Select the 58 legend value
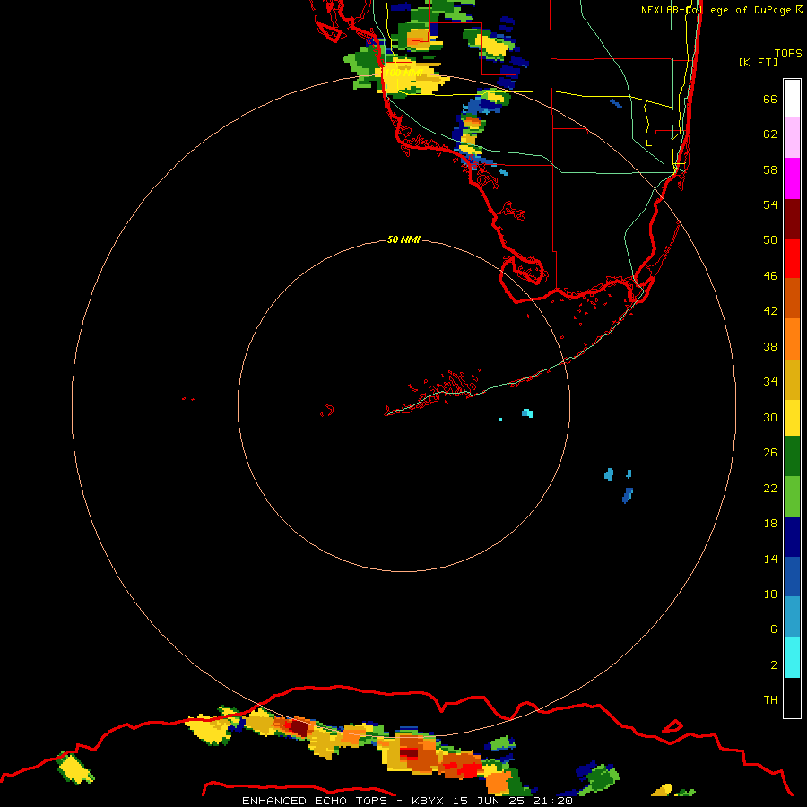Image resolution: width=807 pixels, height=807 pixels. pyautogui.click(x=770, y=169)
